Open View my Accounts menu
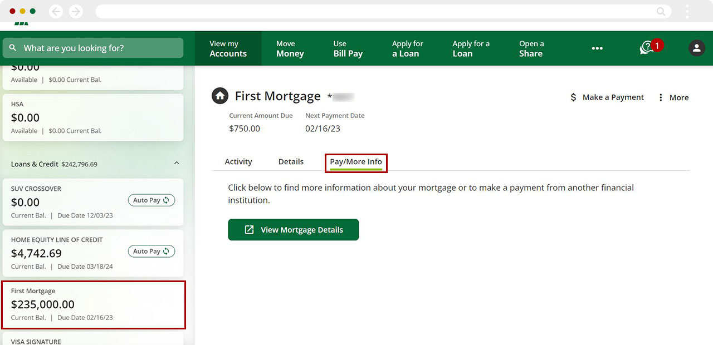Screen dimensions: 713x345 click(228, 48)
